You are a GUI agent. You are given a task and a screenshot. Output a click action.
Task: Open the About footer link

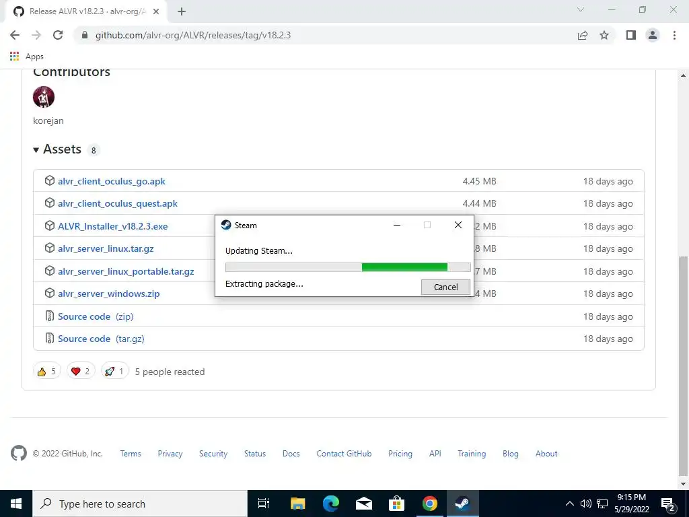546,454
